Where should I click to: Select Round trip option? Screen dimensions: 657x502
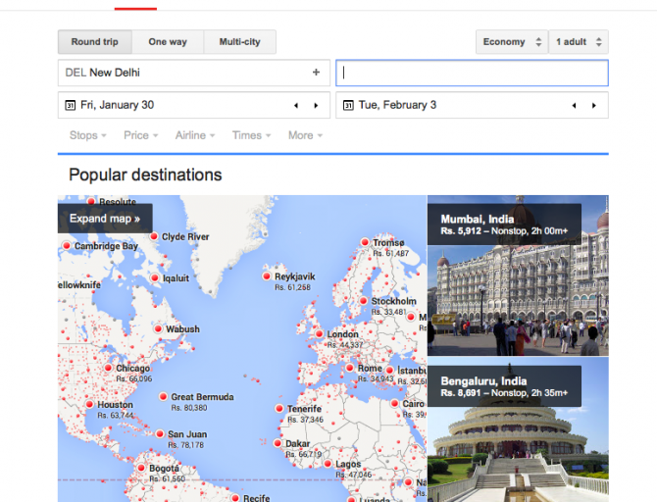[94, 42]
